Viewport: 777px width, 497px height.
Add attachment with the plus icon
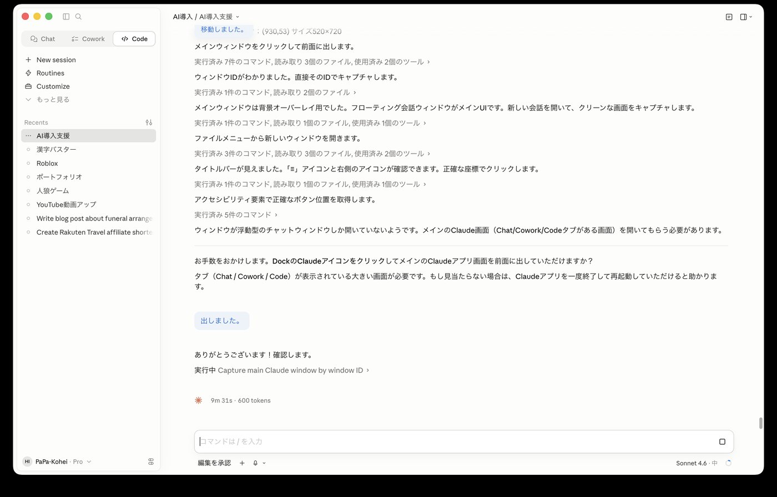[242, 463]
